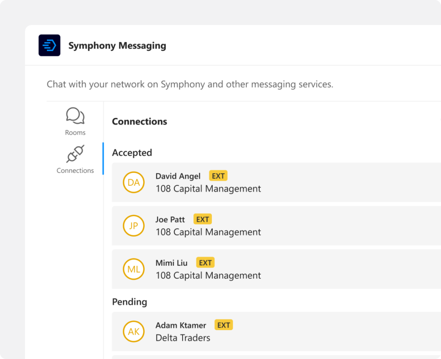Click the EXT badge next to Adam Ktamer
This screenshot has height=359, width=441.
224,325
